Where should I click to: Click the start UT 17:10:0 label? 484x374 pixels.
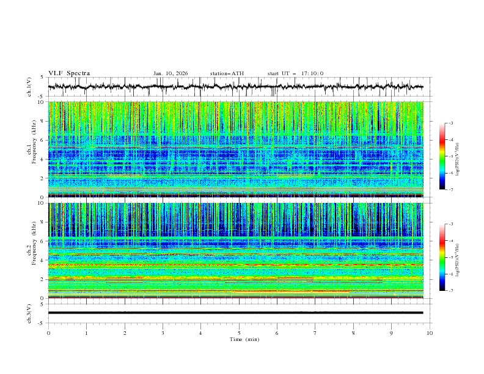pos(295,73)
